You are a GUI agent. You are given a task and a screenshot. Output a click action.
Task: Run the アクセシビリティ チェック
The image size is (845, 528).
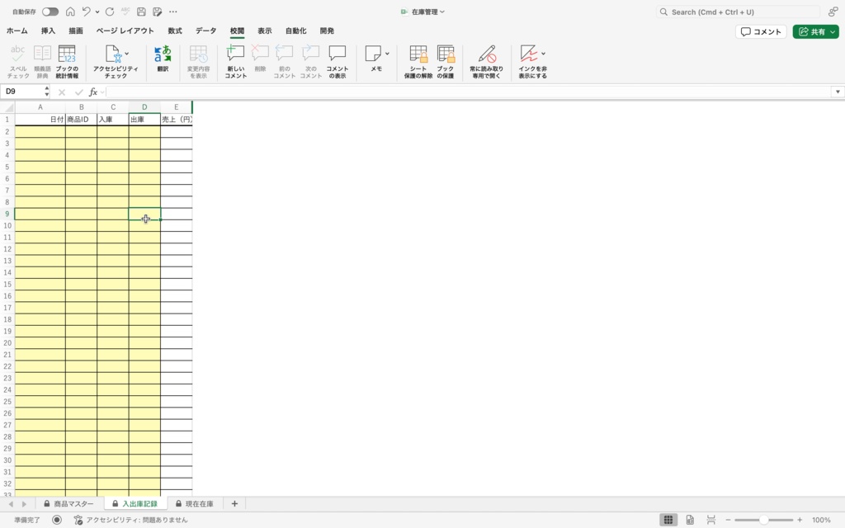tap(116, 61)
